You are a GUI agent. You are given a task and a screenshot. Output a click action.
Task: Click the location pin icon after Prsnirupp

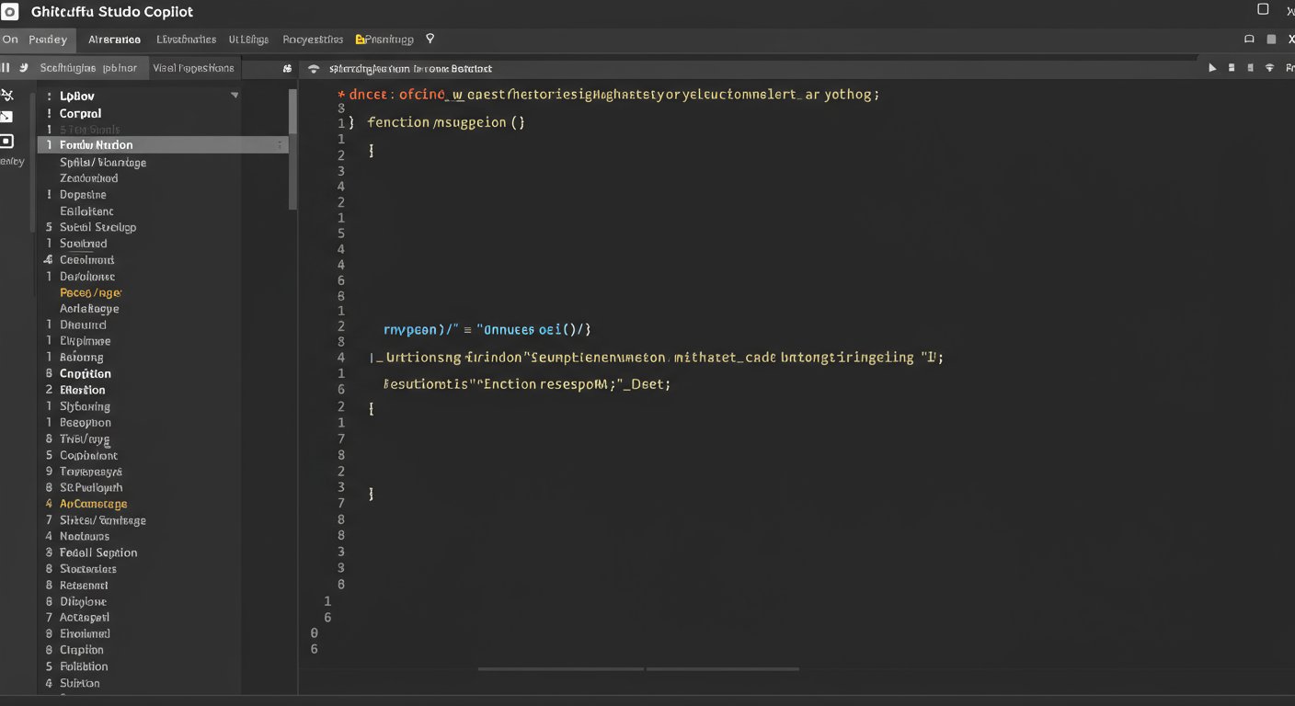pyautogui.click(x=430, y=39)
